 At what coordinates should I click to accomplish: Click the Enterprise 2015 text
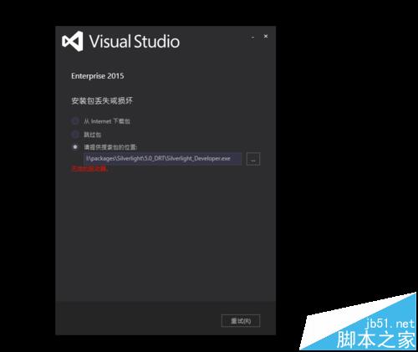(x=98, y=76)
